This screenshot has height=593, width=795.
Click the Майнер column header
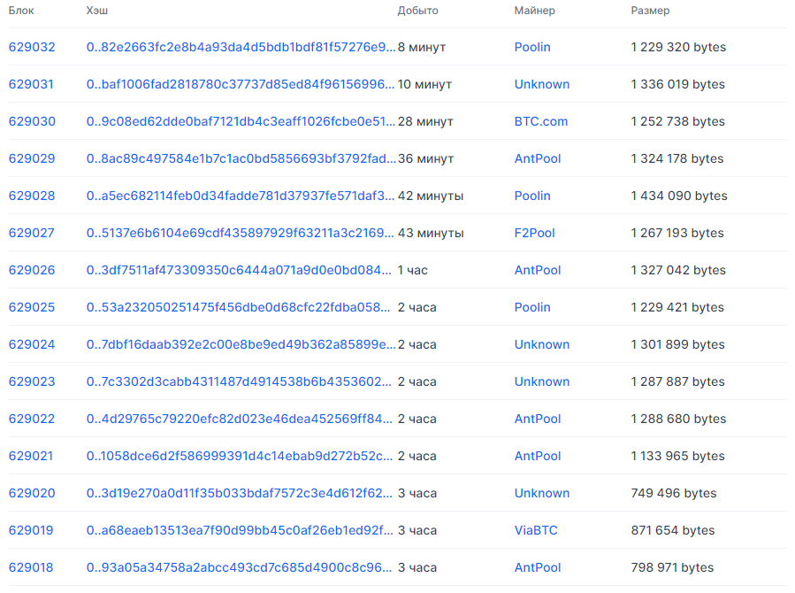tap(534, 11)
